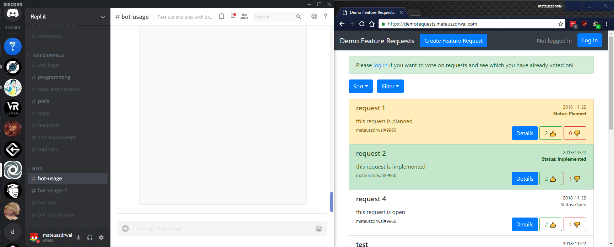Screen dimensions: 614x247
Task: Click the Log In button
Action: click(590, 40)
